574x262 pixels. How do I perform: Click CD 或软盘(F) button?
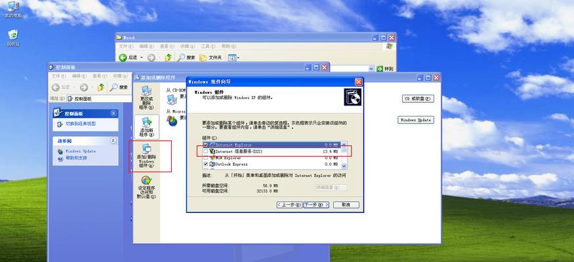[x=418, y=99]
